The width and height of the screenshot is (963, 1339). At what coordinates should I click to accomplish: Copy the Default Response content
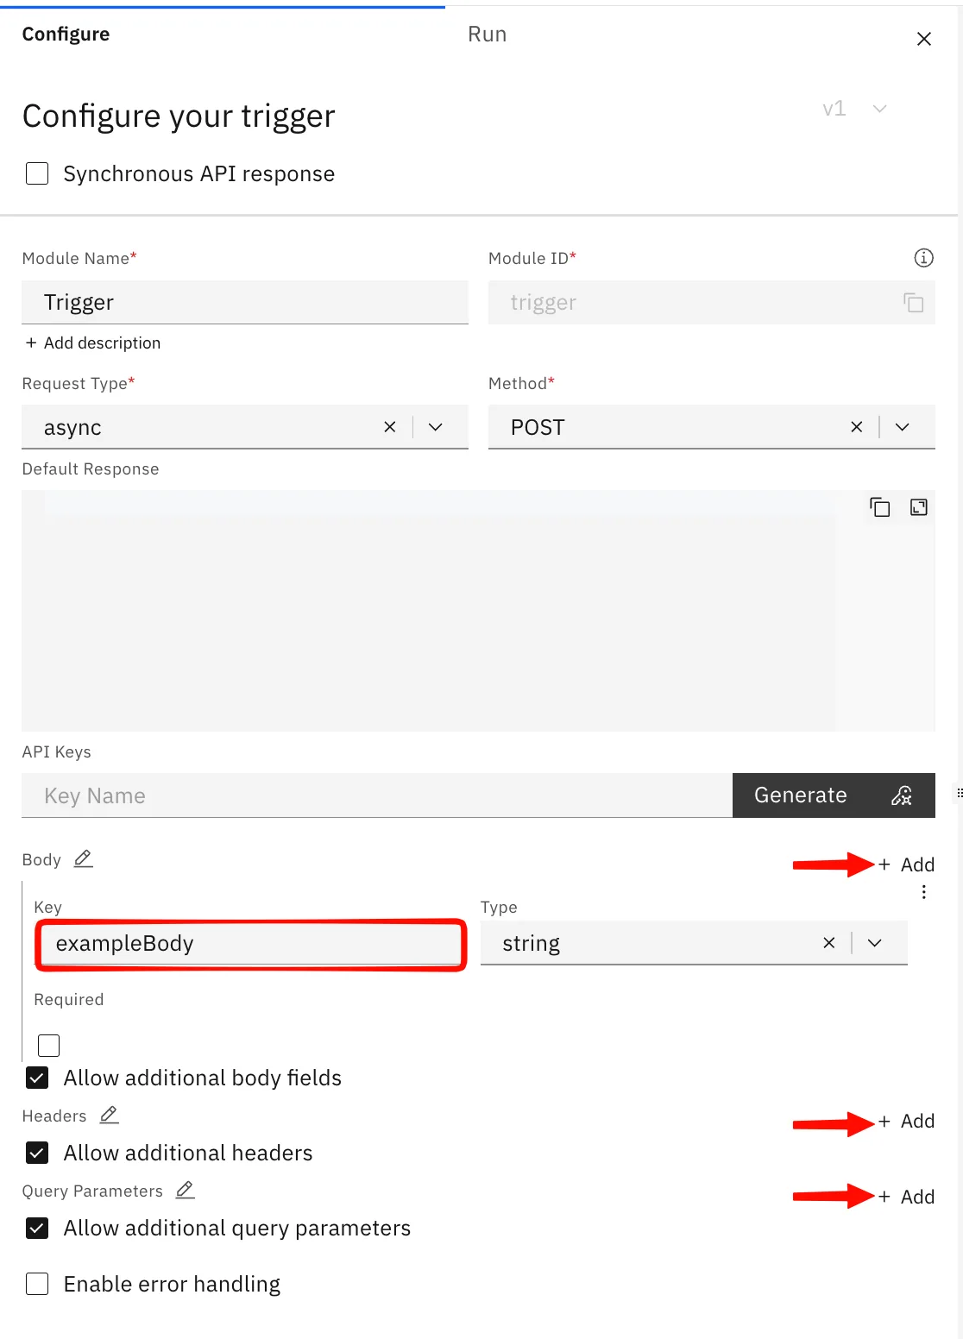[879, 507]
